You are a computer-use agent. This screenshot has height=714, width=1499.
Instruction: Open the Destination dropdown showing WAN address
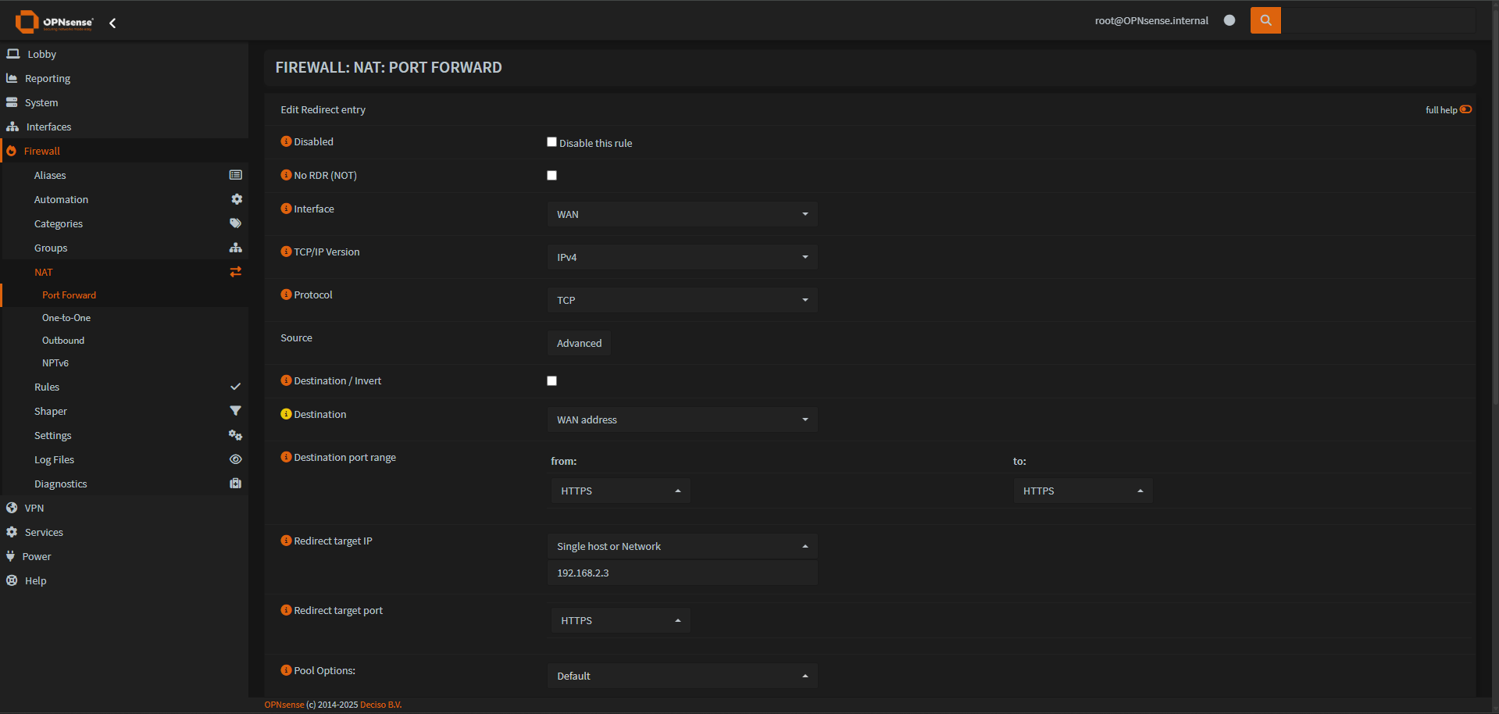(682, 419)
